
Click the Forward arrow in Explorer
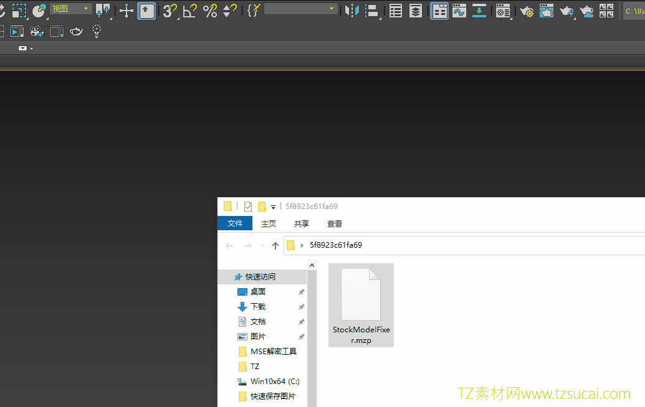(x=247, y=246)
